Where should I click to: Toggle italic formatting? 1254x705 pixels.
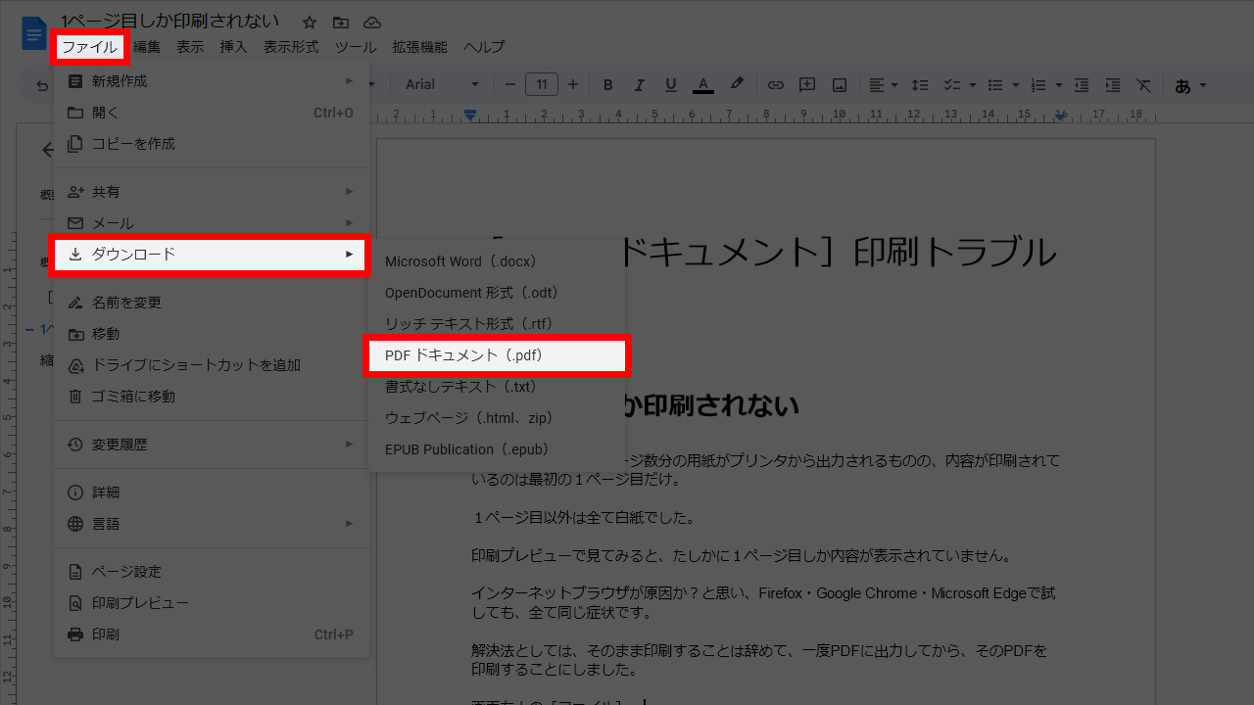coord(640,85)
